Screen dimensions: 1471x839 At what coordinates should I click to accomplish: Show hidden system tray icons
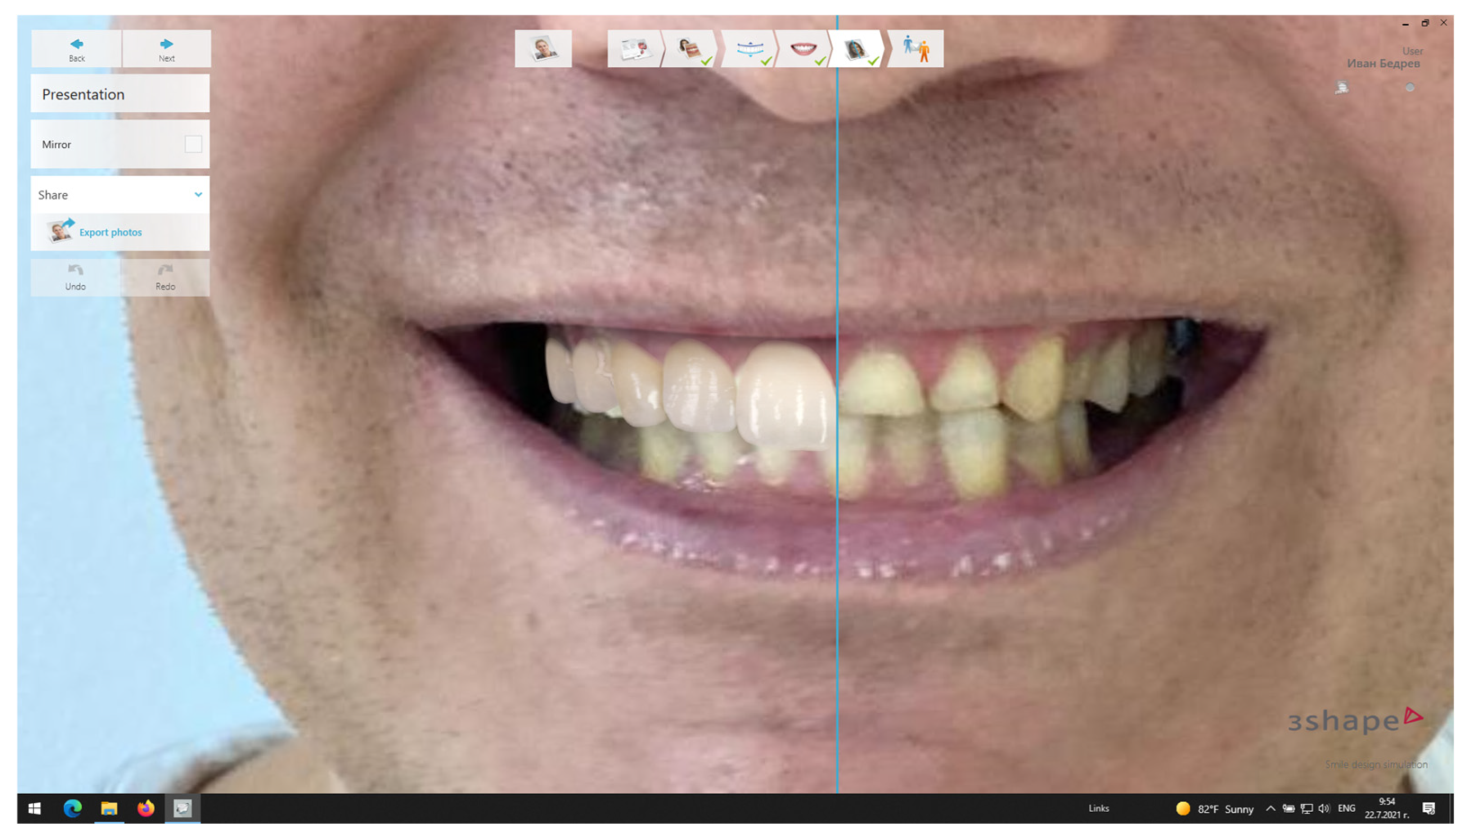click(1270, 808)
